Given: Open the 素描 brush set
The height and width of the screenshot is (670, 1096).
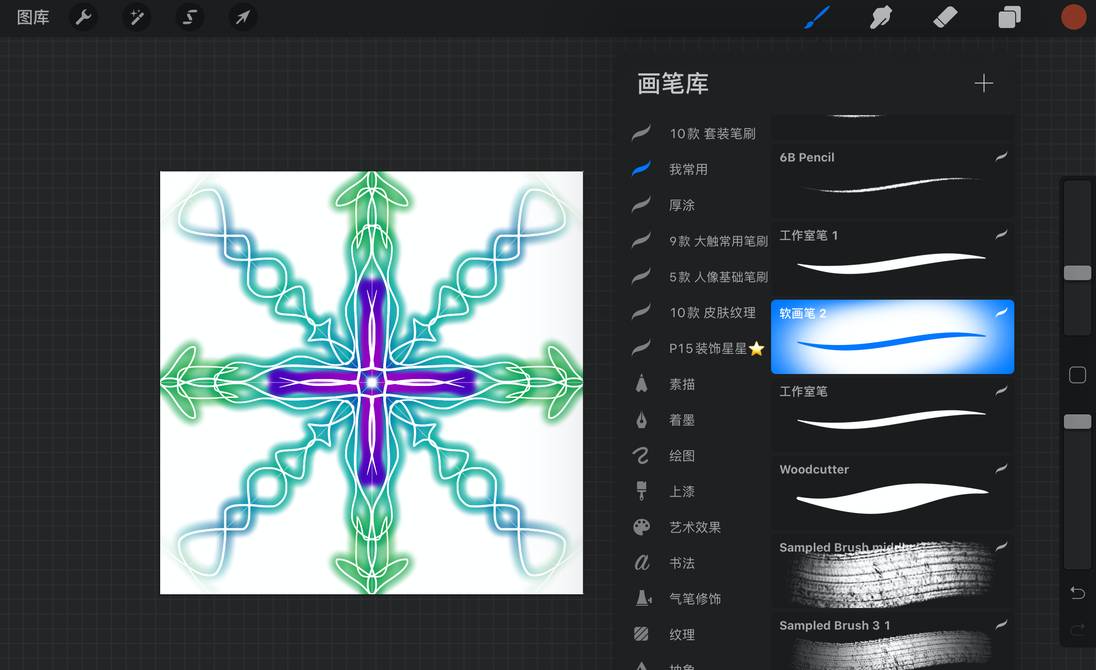Looking at the screenshot, I should (x=682, y=384).
